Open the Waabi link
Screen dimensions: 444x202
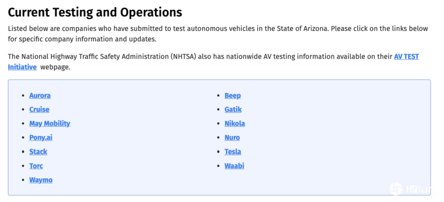click(x=234, y=166)
